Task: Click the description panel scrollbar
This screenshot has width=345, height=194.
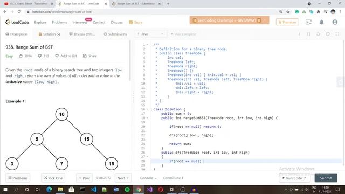Action: [x=130, y=60]
